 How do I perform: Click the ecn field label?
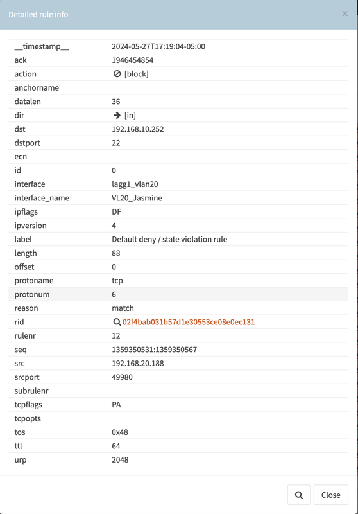click(x=21, y=156)
